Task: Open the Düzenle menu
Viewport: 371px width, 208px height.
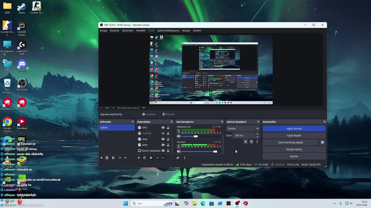Action: [x=114, y=30]
